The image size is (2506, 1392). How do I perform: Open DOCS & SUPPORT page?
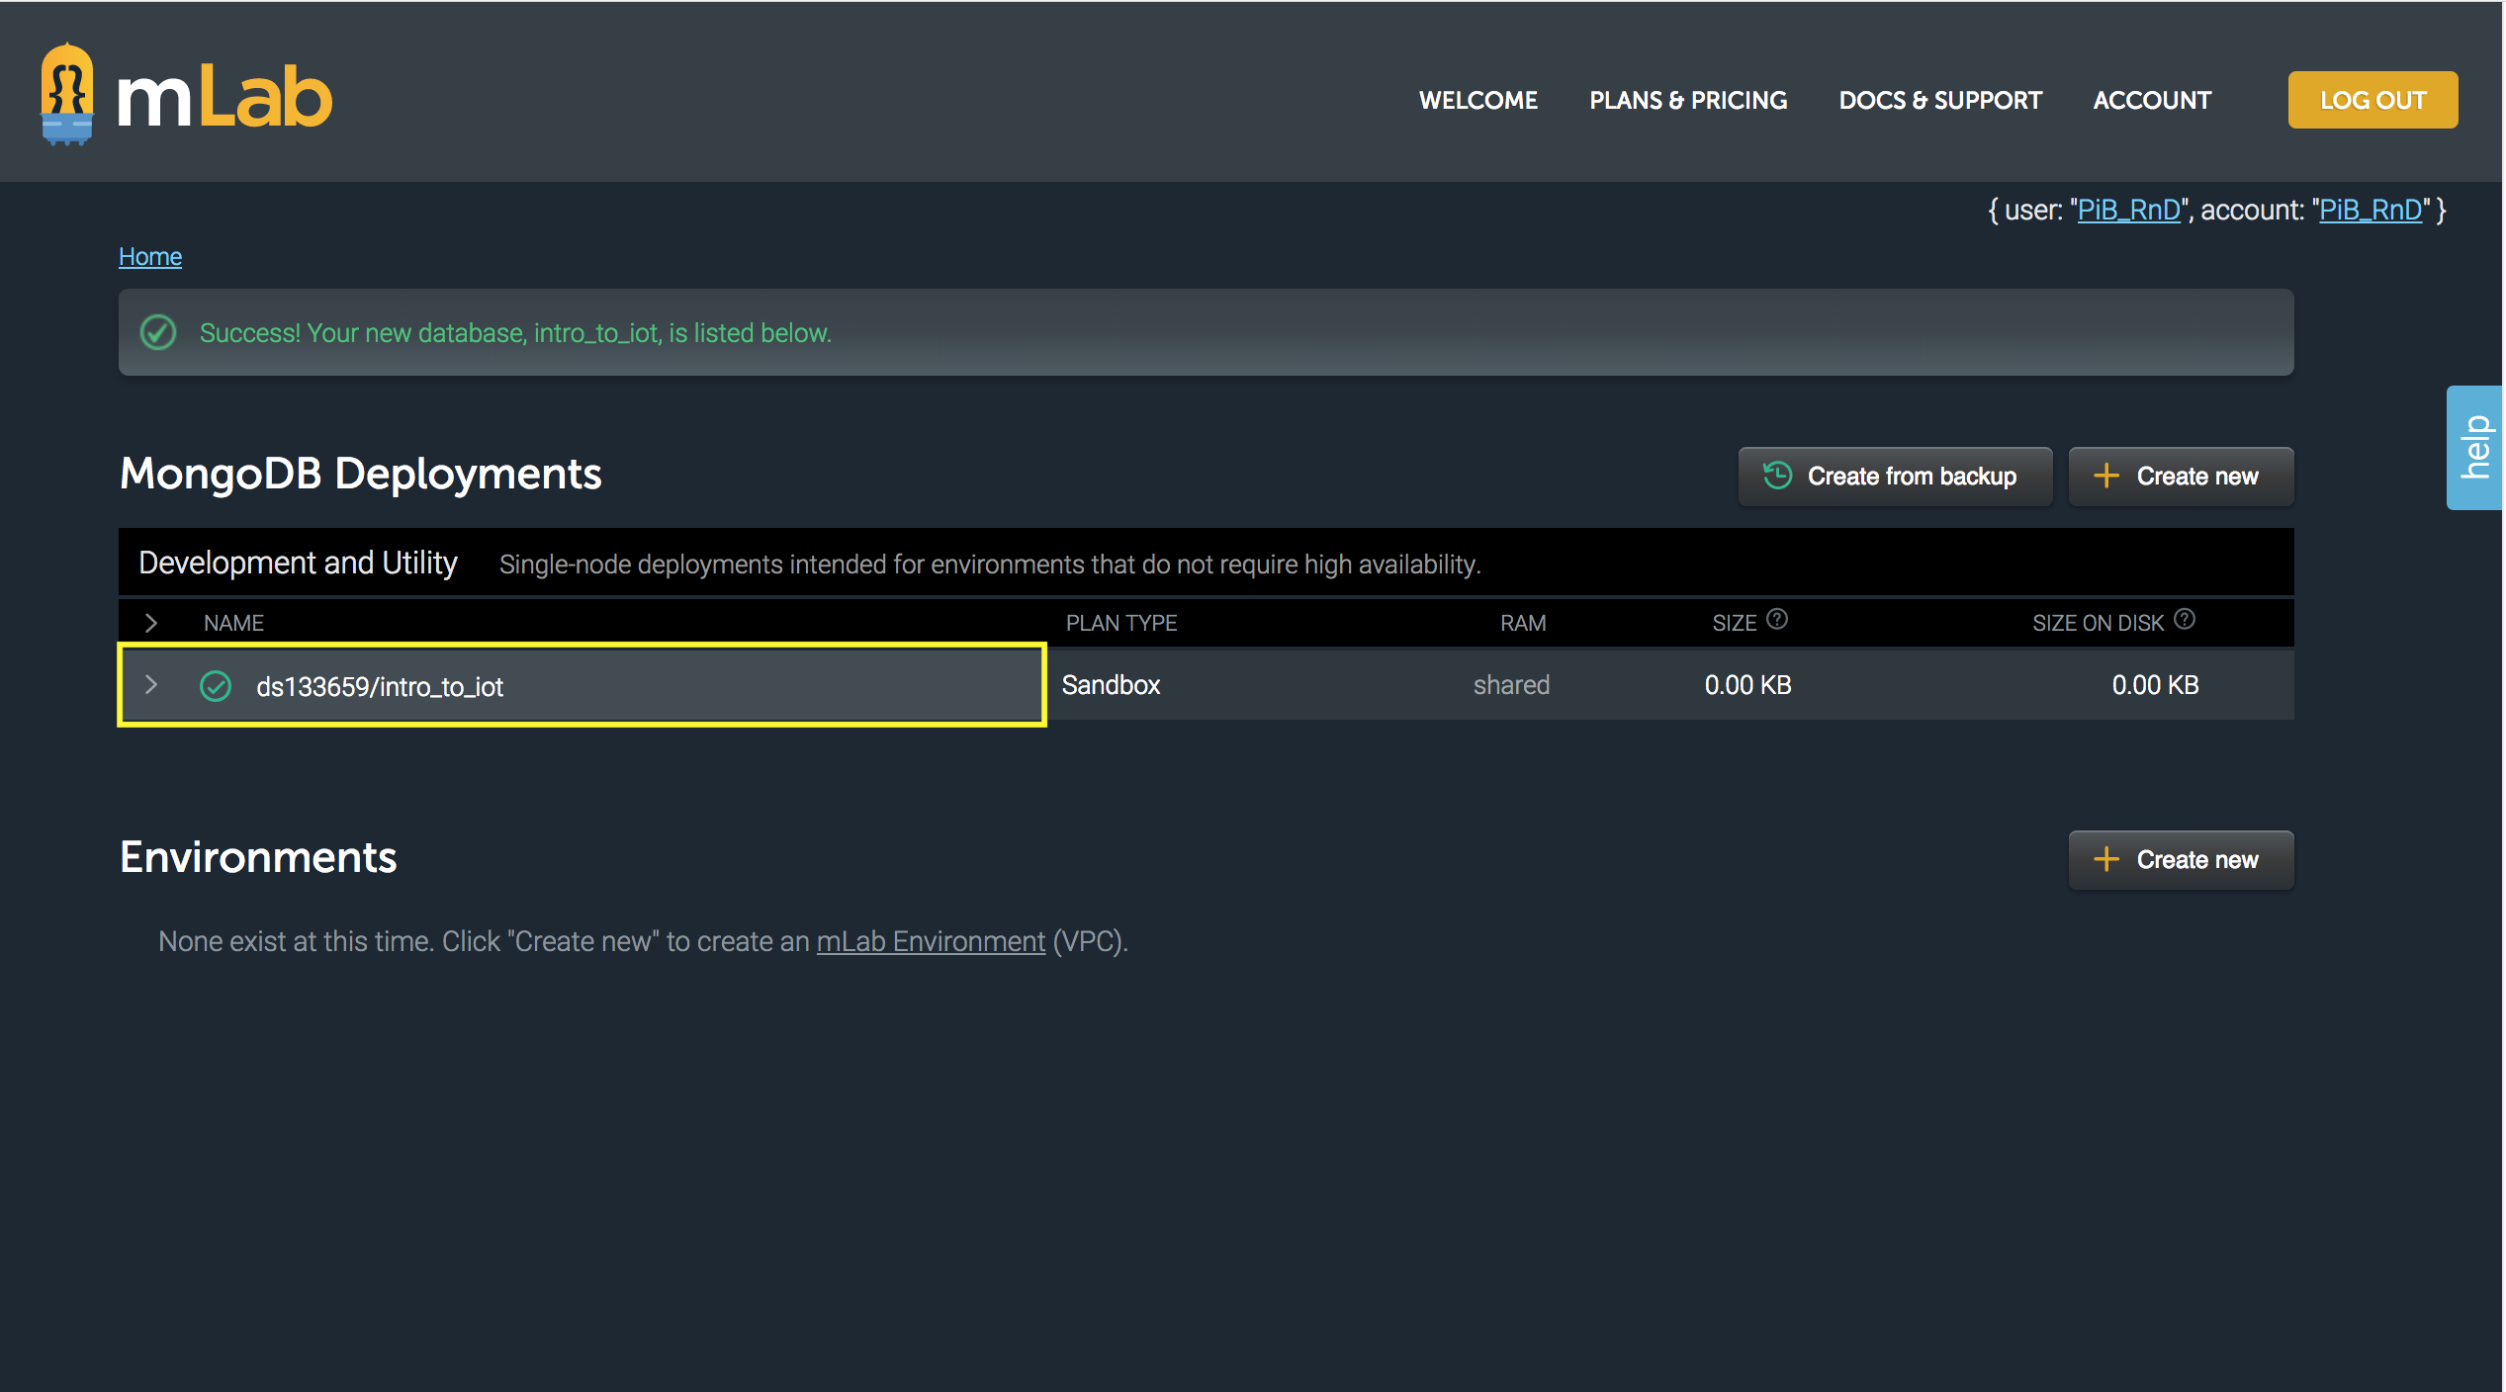pos(1939,100)
